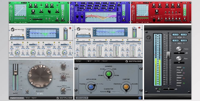Click the A→B copy button in Ultimate-D
The width and height of the screenshot is (200, 101).
tap(97, 61)
